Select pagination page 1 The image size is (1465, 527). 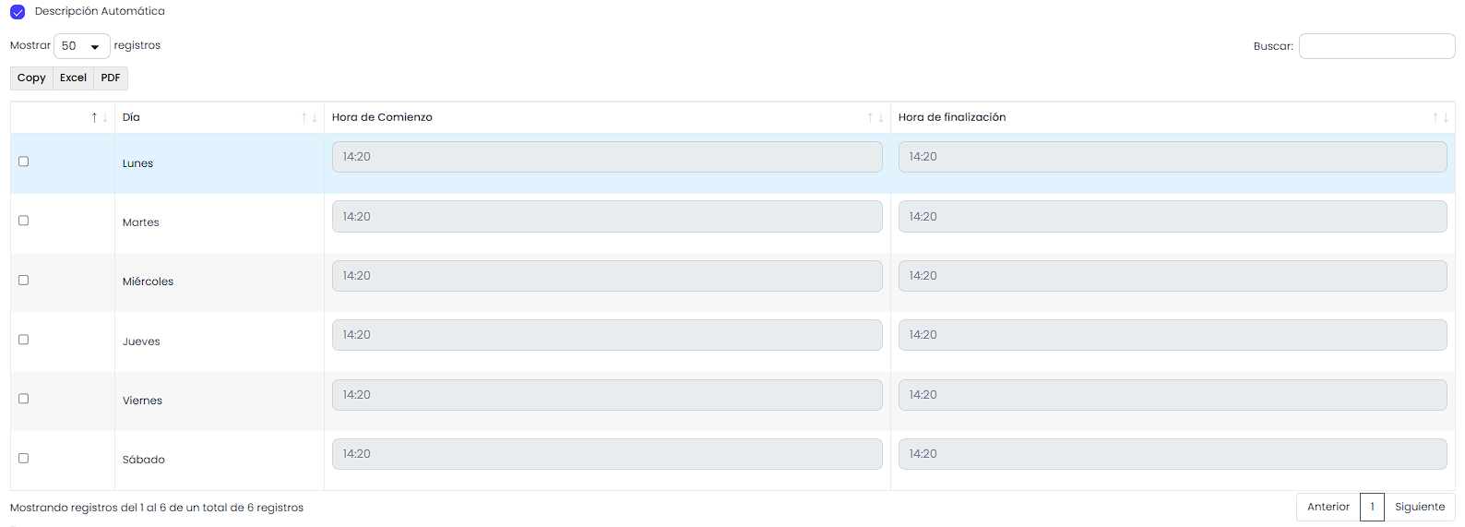pos(1372,507)
